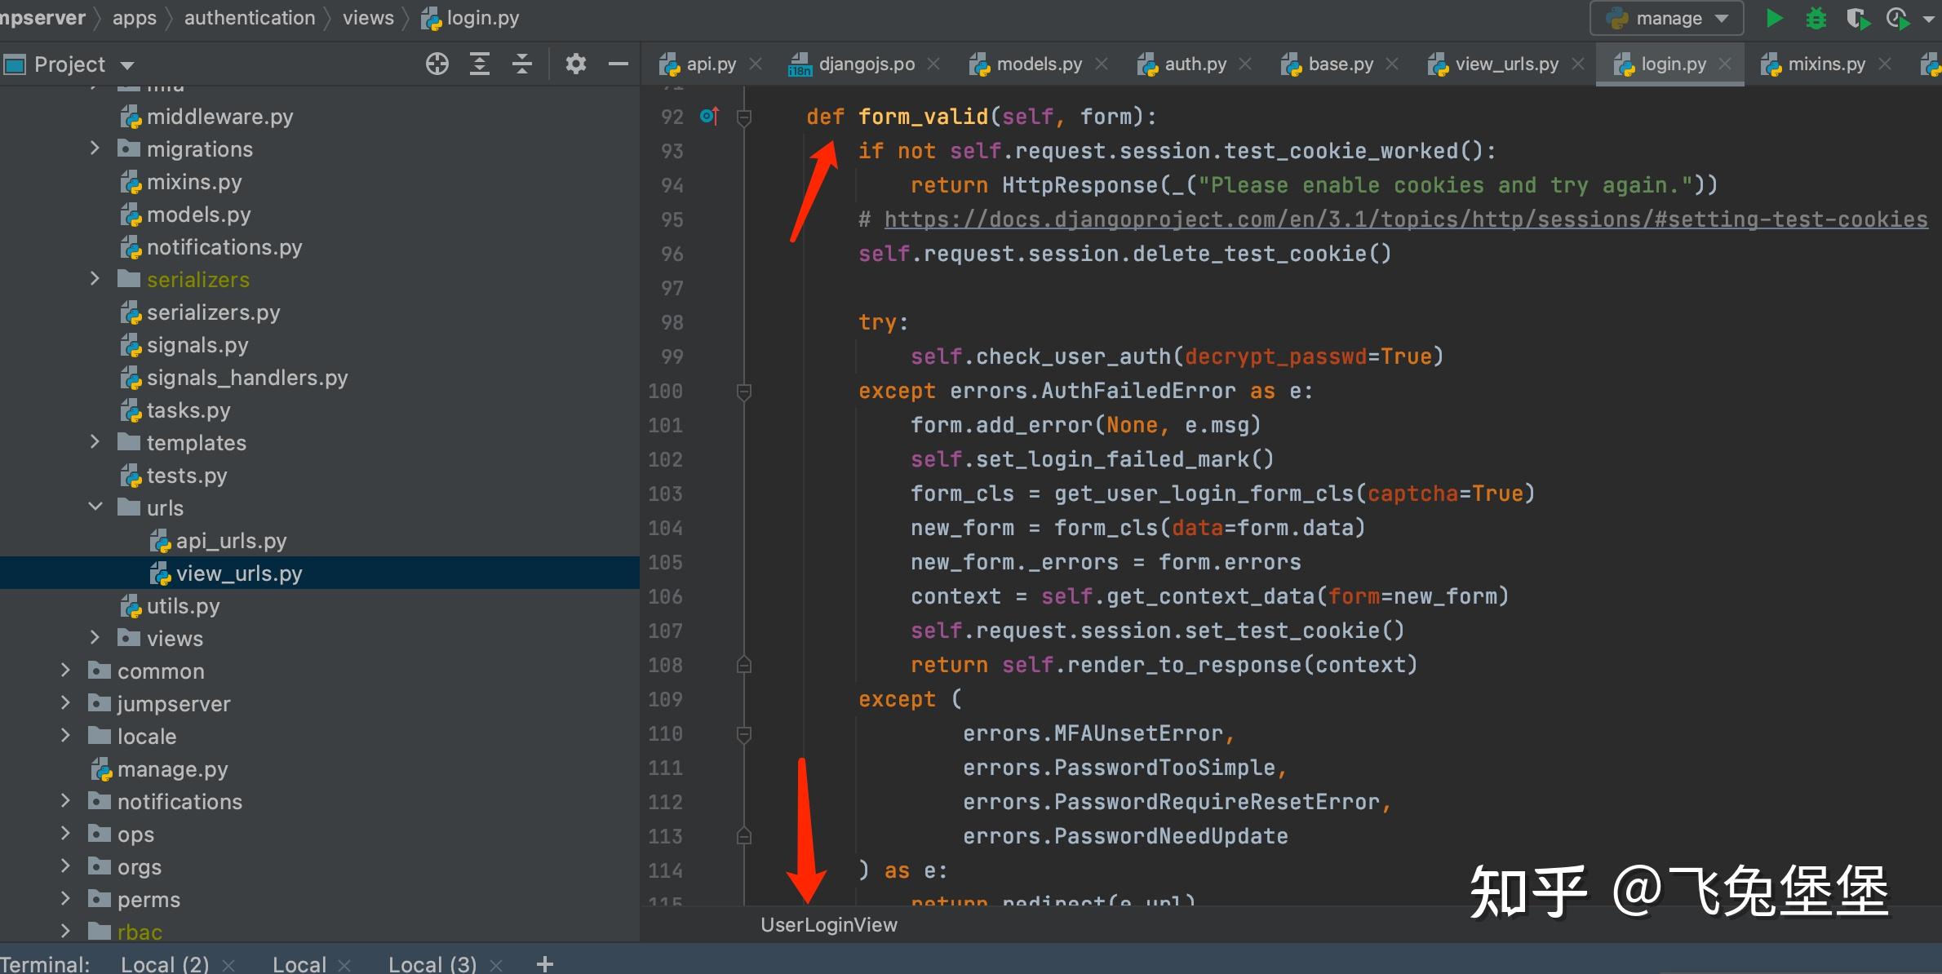
Task: Toggle fold marker at line 110
Action: (x=744, y=734)
